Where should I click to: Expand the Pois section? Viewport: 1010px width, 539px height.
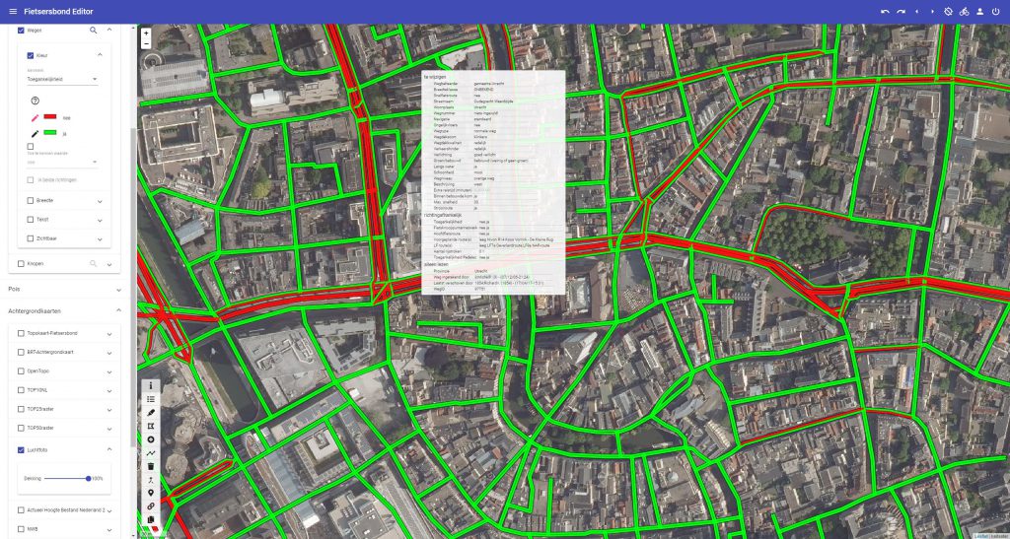[x=119, y=290]
